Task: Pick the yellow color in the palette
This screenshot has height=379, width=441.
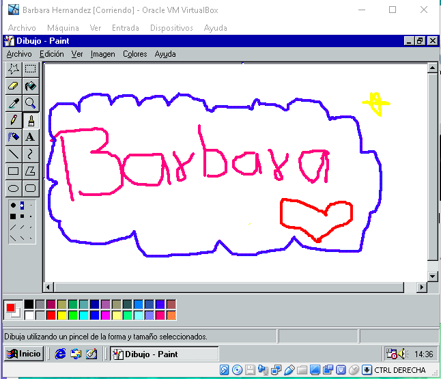Action: (62, 315)
